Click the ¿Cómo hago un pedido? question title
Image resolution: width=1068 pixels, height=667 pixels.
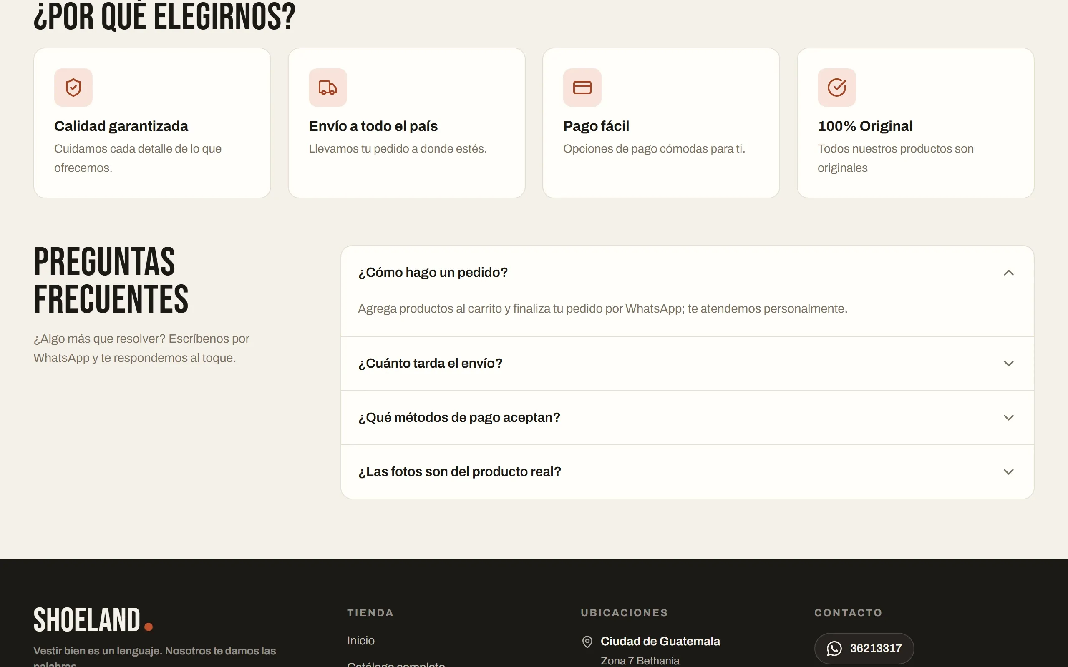433,273
